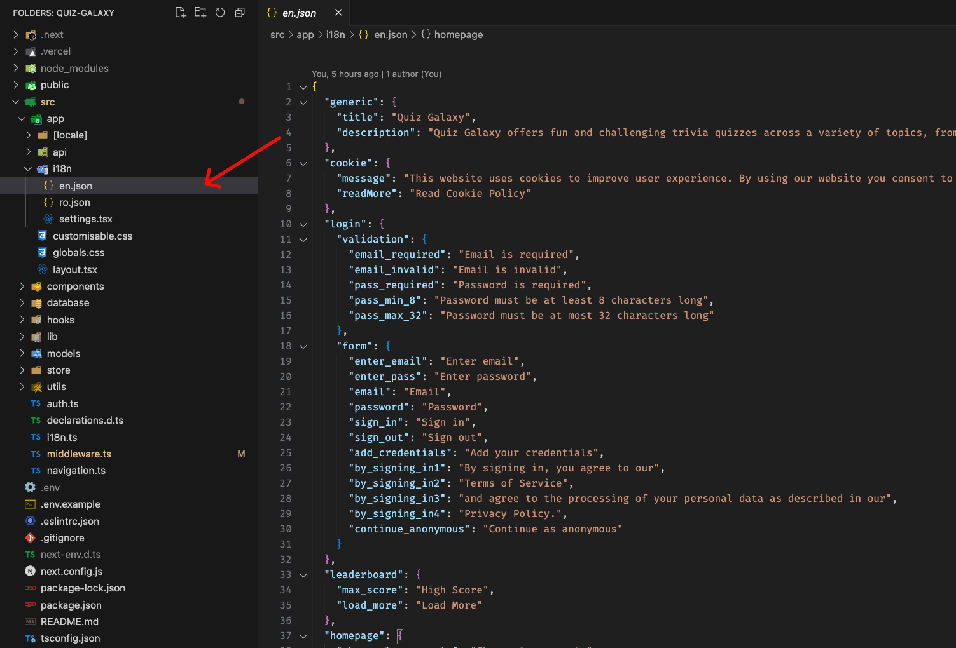This screenshot has height=648, width=956.
Task: Fold the leaderboard block at line 33
Action: click(x=303, y=575)
